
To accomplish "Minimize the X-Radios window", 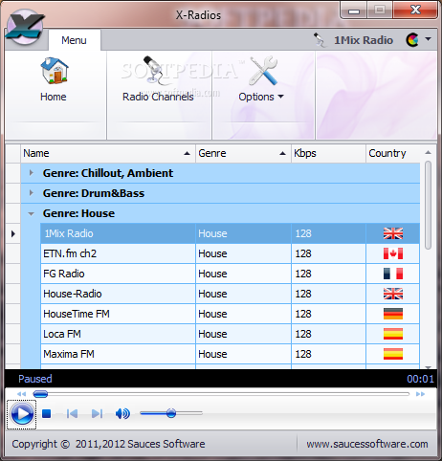I will [354, 11].
